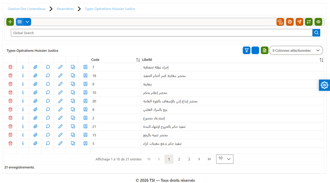The width and height of the screenshot is (330, 183).
Task: Edit the code 20 row with pencil
Action: click(60, 101)
